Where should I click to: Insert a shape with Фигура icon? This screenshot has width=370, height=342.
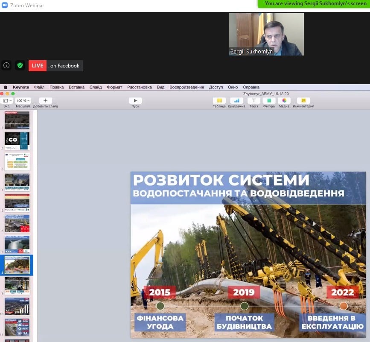pos(269,101)
